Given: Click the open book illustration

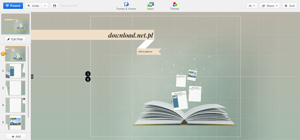Looking at the screenshot, I should (184, 113).
